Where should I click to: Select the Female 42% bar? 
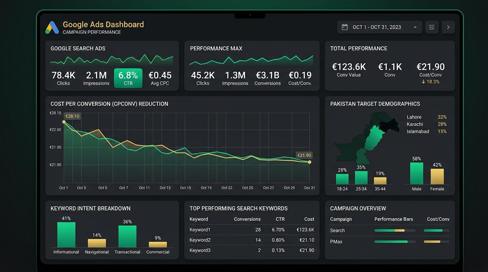point(437,176)
